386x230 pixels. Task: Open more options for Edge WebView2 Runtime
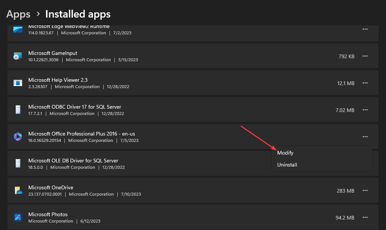[365, 29]
